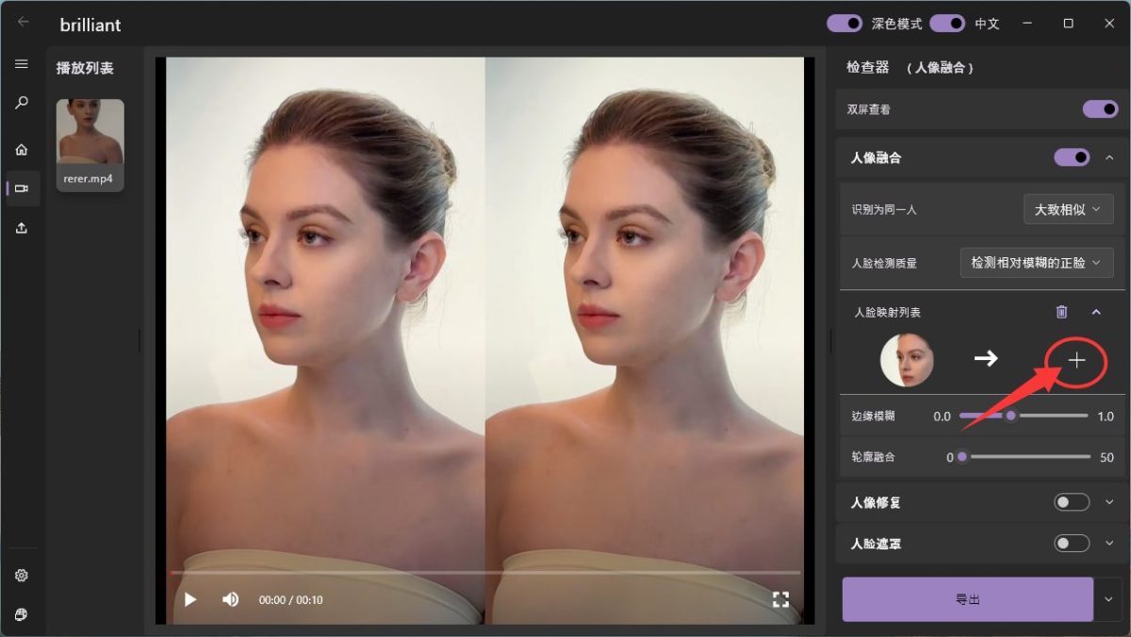1131x637 pixels.
Task: Click the 检查器 panel title
Action: (x=868, y=68)
